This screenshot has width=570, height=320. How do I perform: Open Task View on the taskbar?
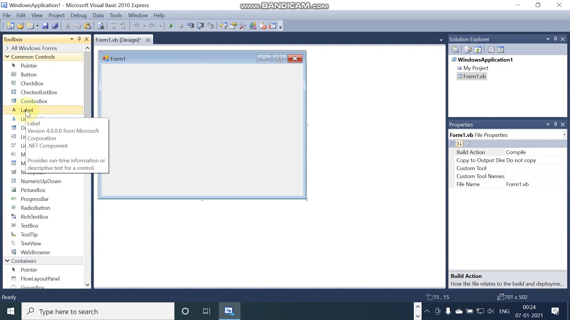pyautogui.click(x=207, y=312)
